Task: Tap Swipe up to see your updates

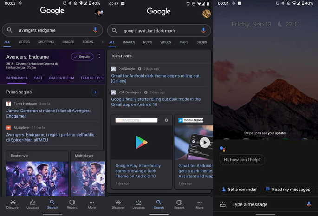Action: tap(265, 133)
